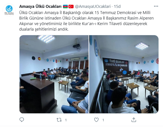Click the water bottle on the lectern

(40, 78)
